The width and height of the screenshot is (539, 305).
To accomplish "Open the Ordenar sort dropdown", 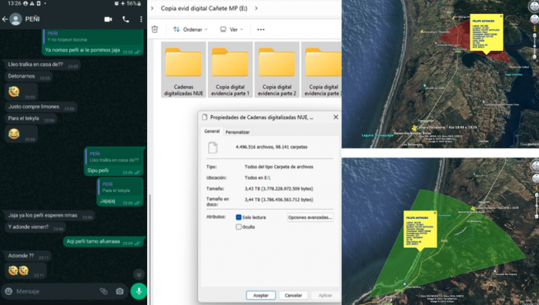I will click(190, 29).
